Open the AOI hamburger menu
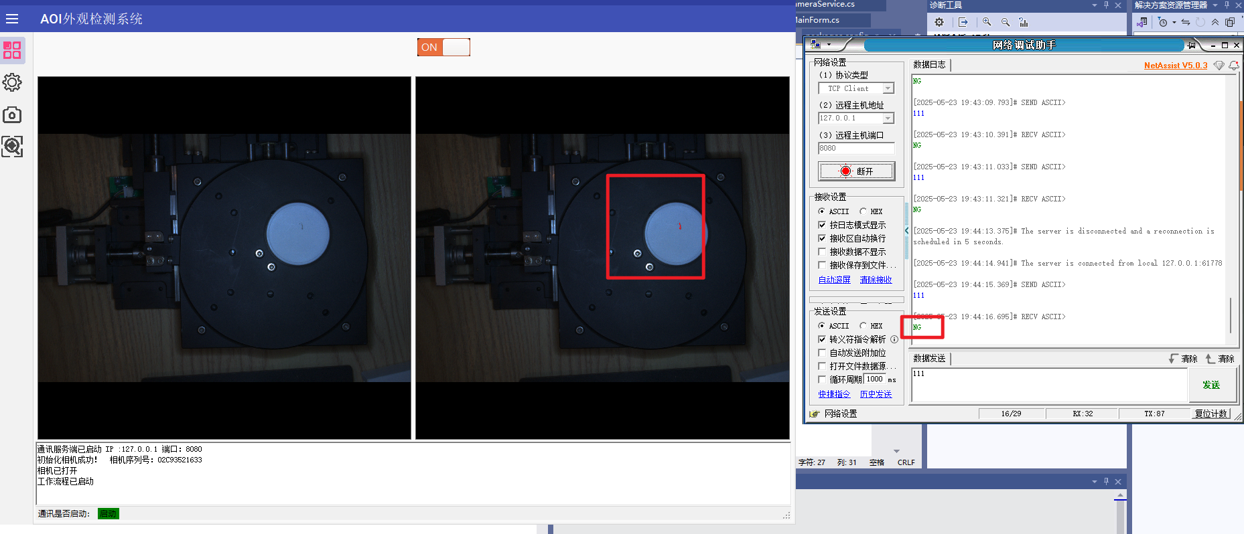 click(x=12, y=19)
